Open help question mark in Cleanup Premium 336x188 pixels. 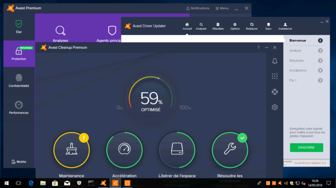pyautogui.click(x=259, y=47)
